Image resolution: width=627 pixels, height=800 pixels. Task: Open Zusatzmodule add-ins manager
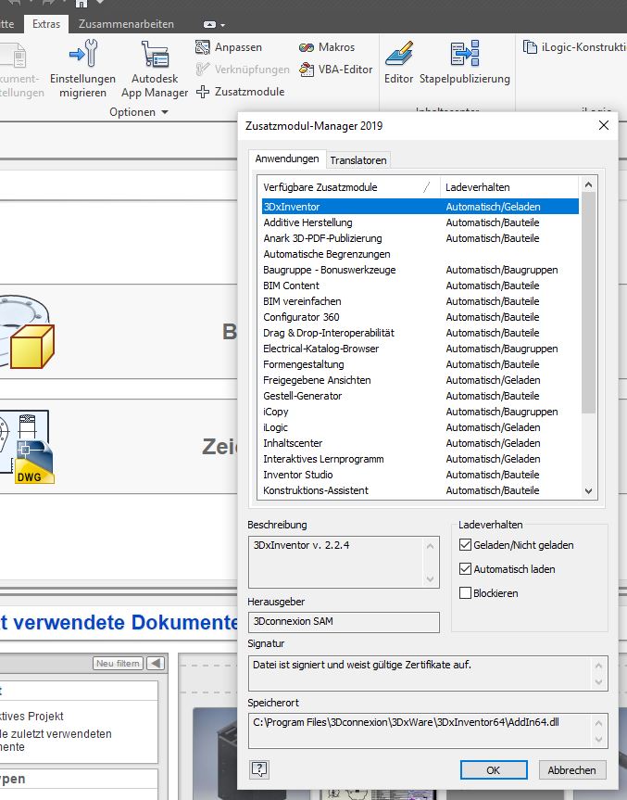(x=240, y=92)
